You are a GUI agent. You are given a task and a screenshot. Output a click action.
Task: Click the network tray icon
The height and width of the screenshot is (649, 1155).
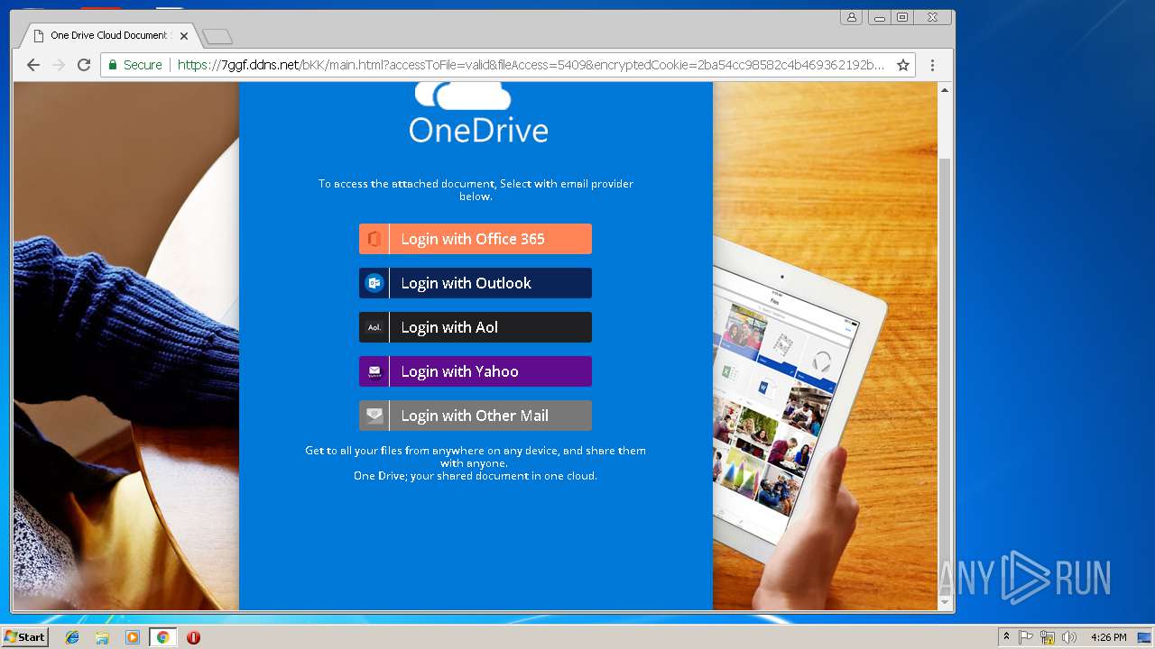tap(1048, 637)
